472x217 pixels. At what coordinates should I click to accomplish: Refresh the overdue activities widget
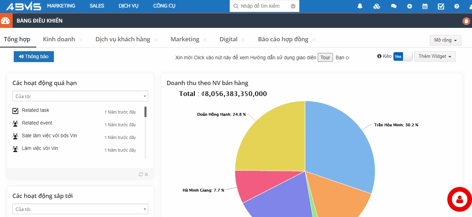tap(141, 174)
